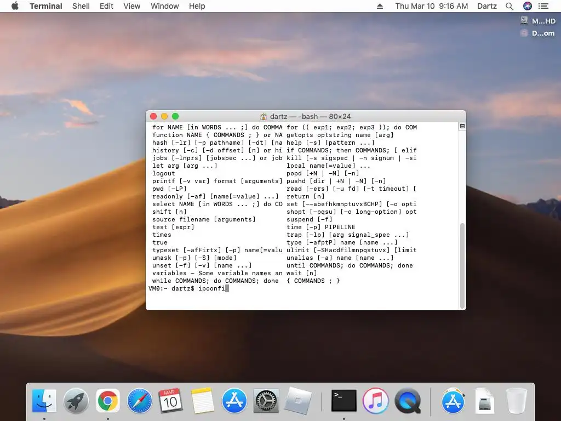Open the Trash in Dock

pyautogui.click(x=516, y=401)
